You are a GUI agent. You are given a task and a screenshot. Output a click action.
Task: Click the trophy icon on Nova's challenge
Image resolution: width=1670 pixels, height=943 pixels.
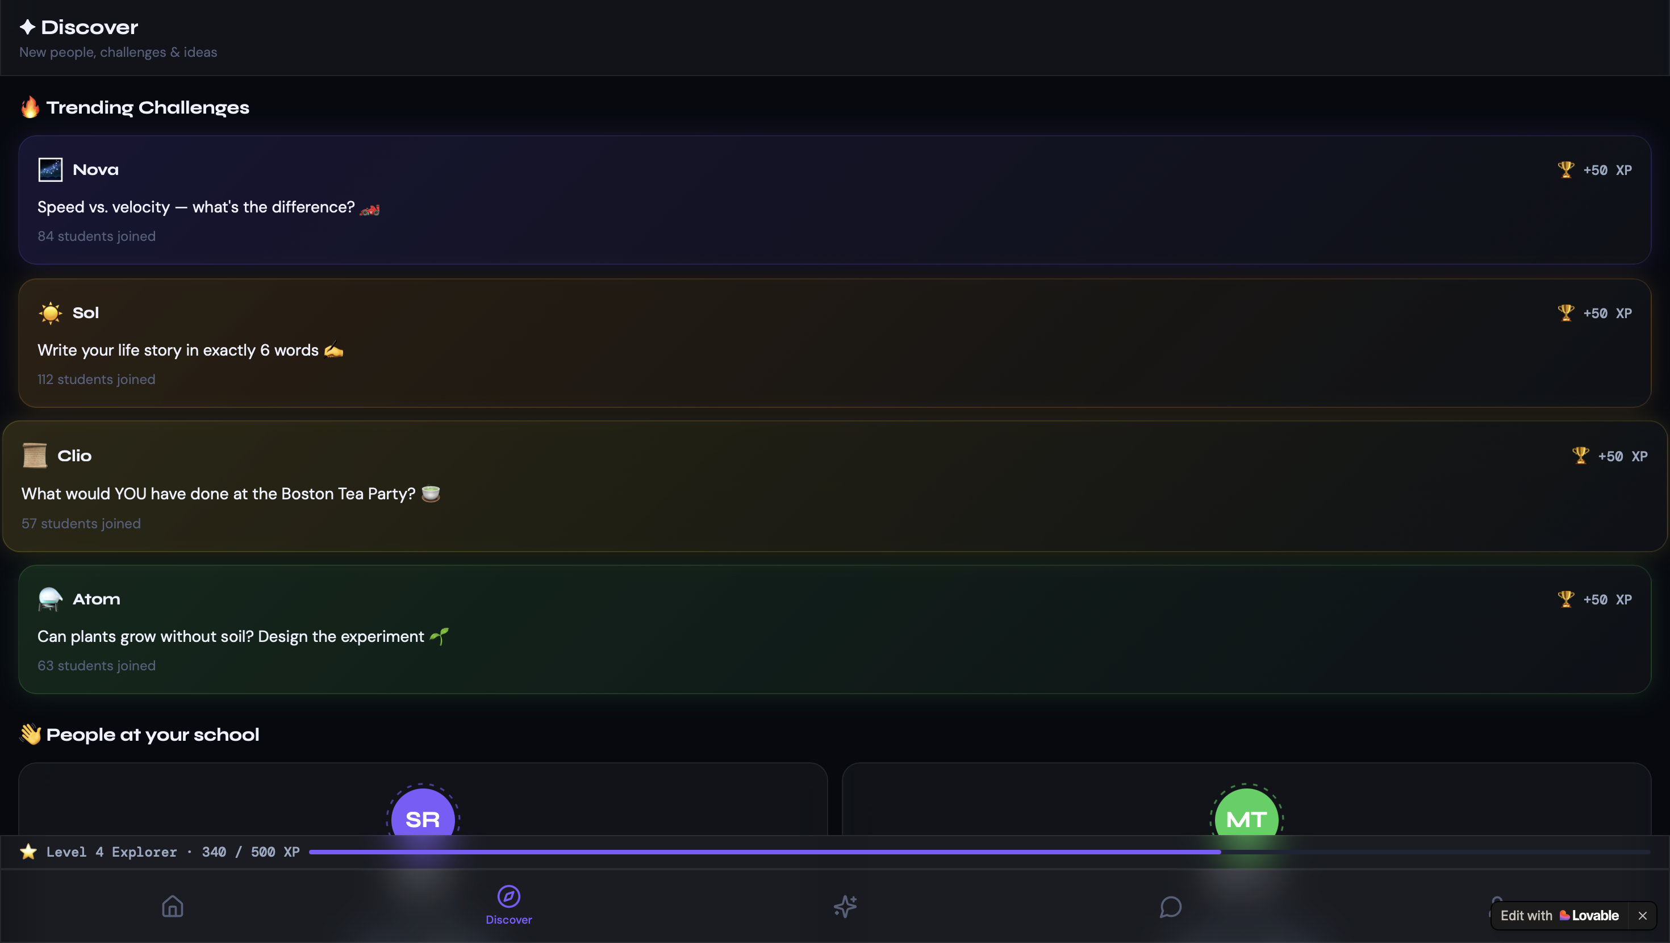(x=1565, y=169)
